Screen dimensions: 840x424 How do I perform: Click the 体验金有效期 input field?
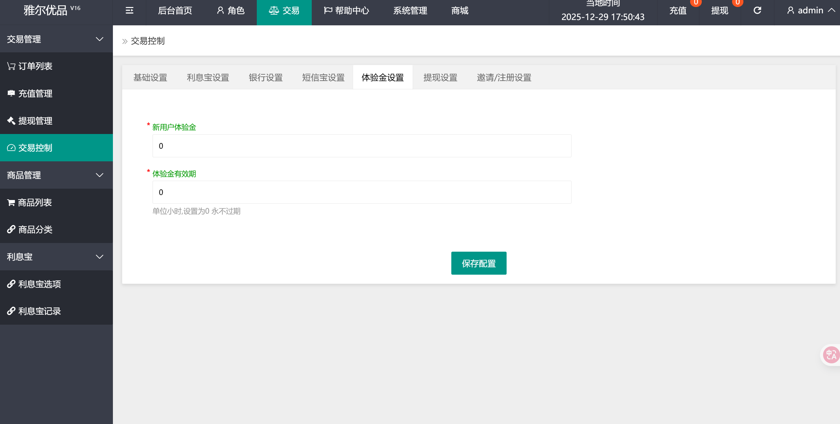coord(362,192)
